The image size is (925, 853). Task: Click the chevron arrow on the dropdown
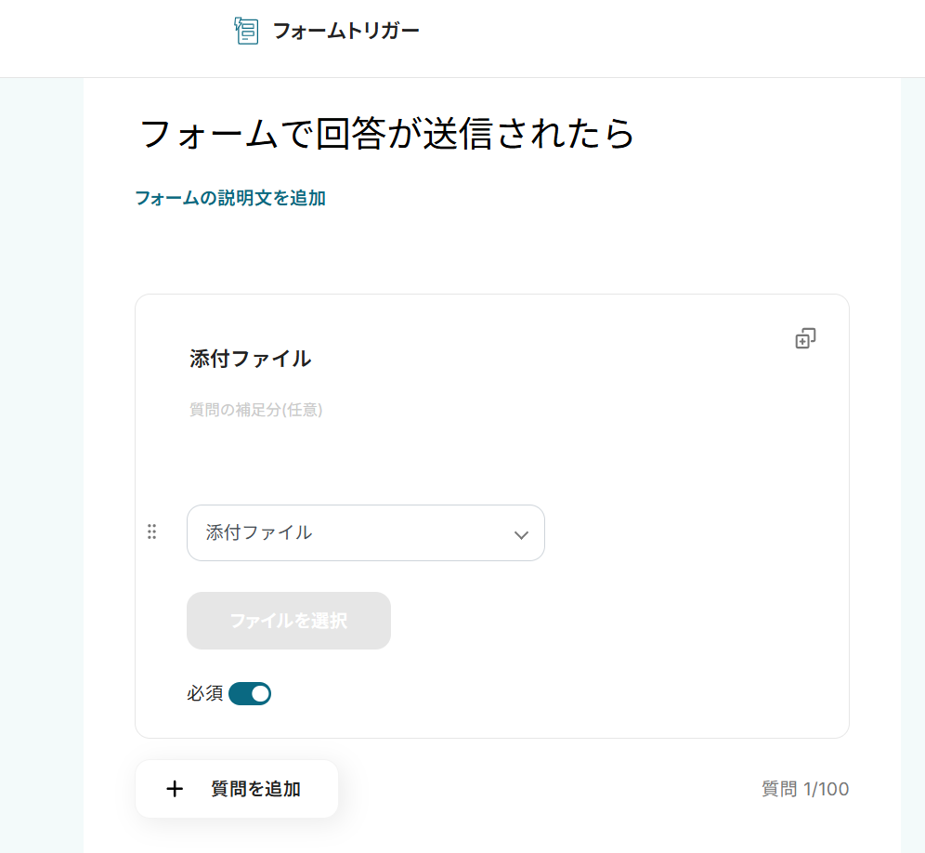tap(521, 534)
